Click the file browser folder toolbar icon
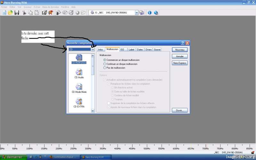 [x=84, y=12]
